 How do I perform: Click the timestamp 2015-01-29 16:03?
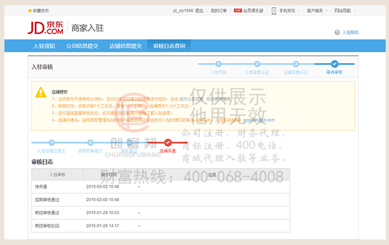(x=102, y=213)
